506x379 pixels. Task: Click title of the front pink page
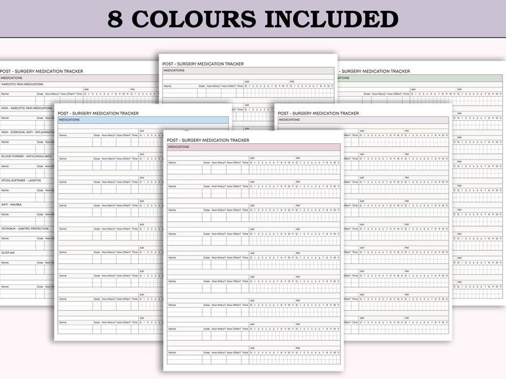(208, 140)
